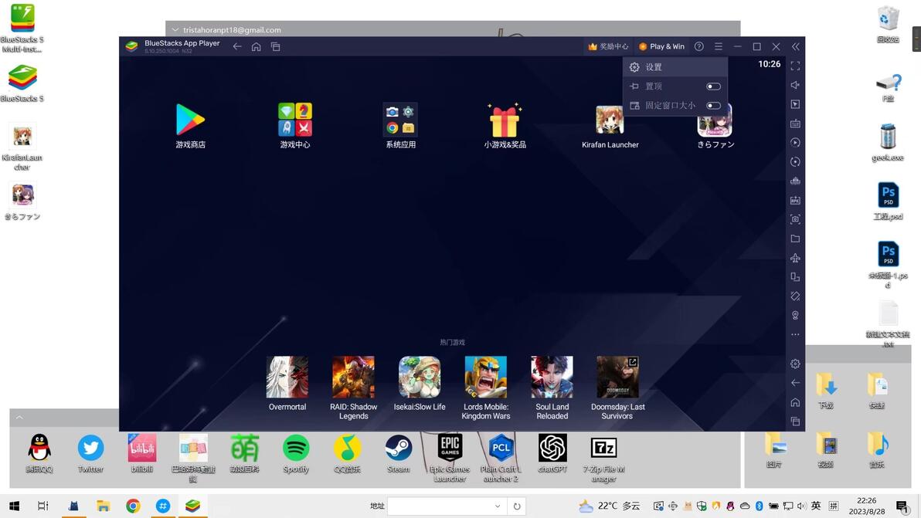Open the Twitter shortcut in the dock panel

[90, 453]
